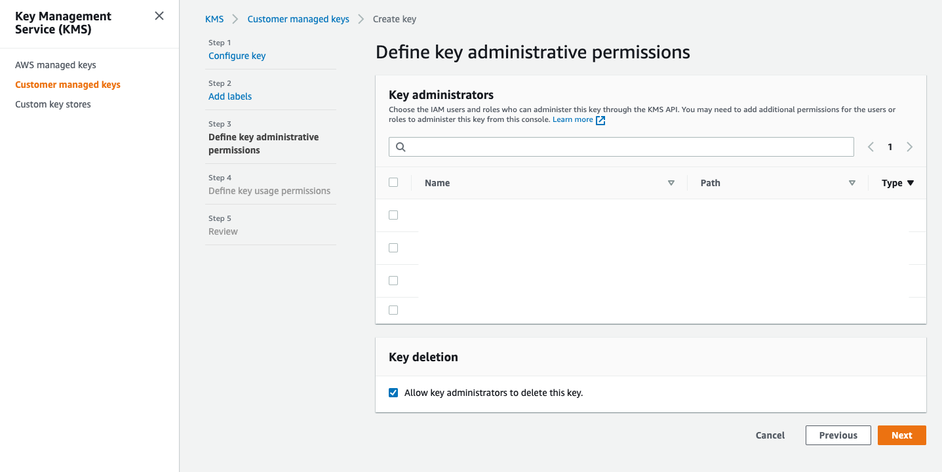Image resolution: width=942 pixels, height=472 pixels.
Task: Click the Key deletion section heading
Action: coord(423,357)
